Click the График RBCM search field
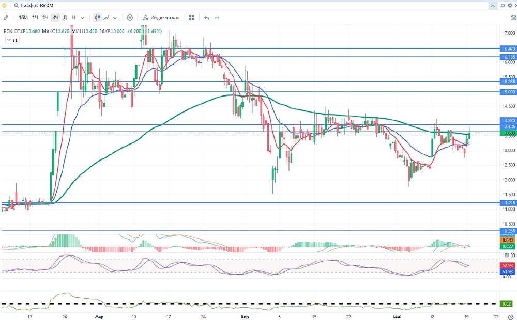517x320 pixels. click(36, 6)
